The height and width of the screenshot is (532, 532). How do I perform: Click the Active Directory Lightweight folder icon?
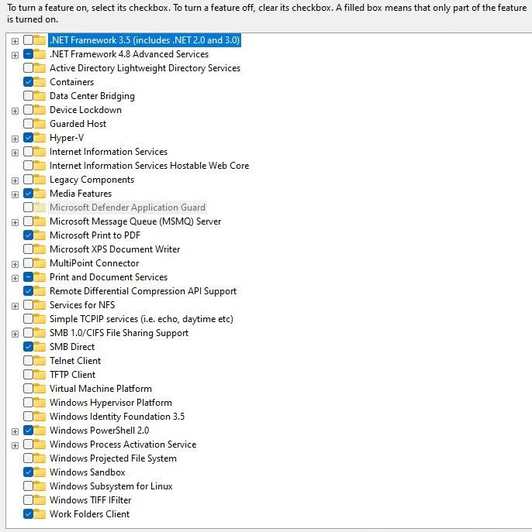(40, 68)
